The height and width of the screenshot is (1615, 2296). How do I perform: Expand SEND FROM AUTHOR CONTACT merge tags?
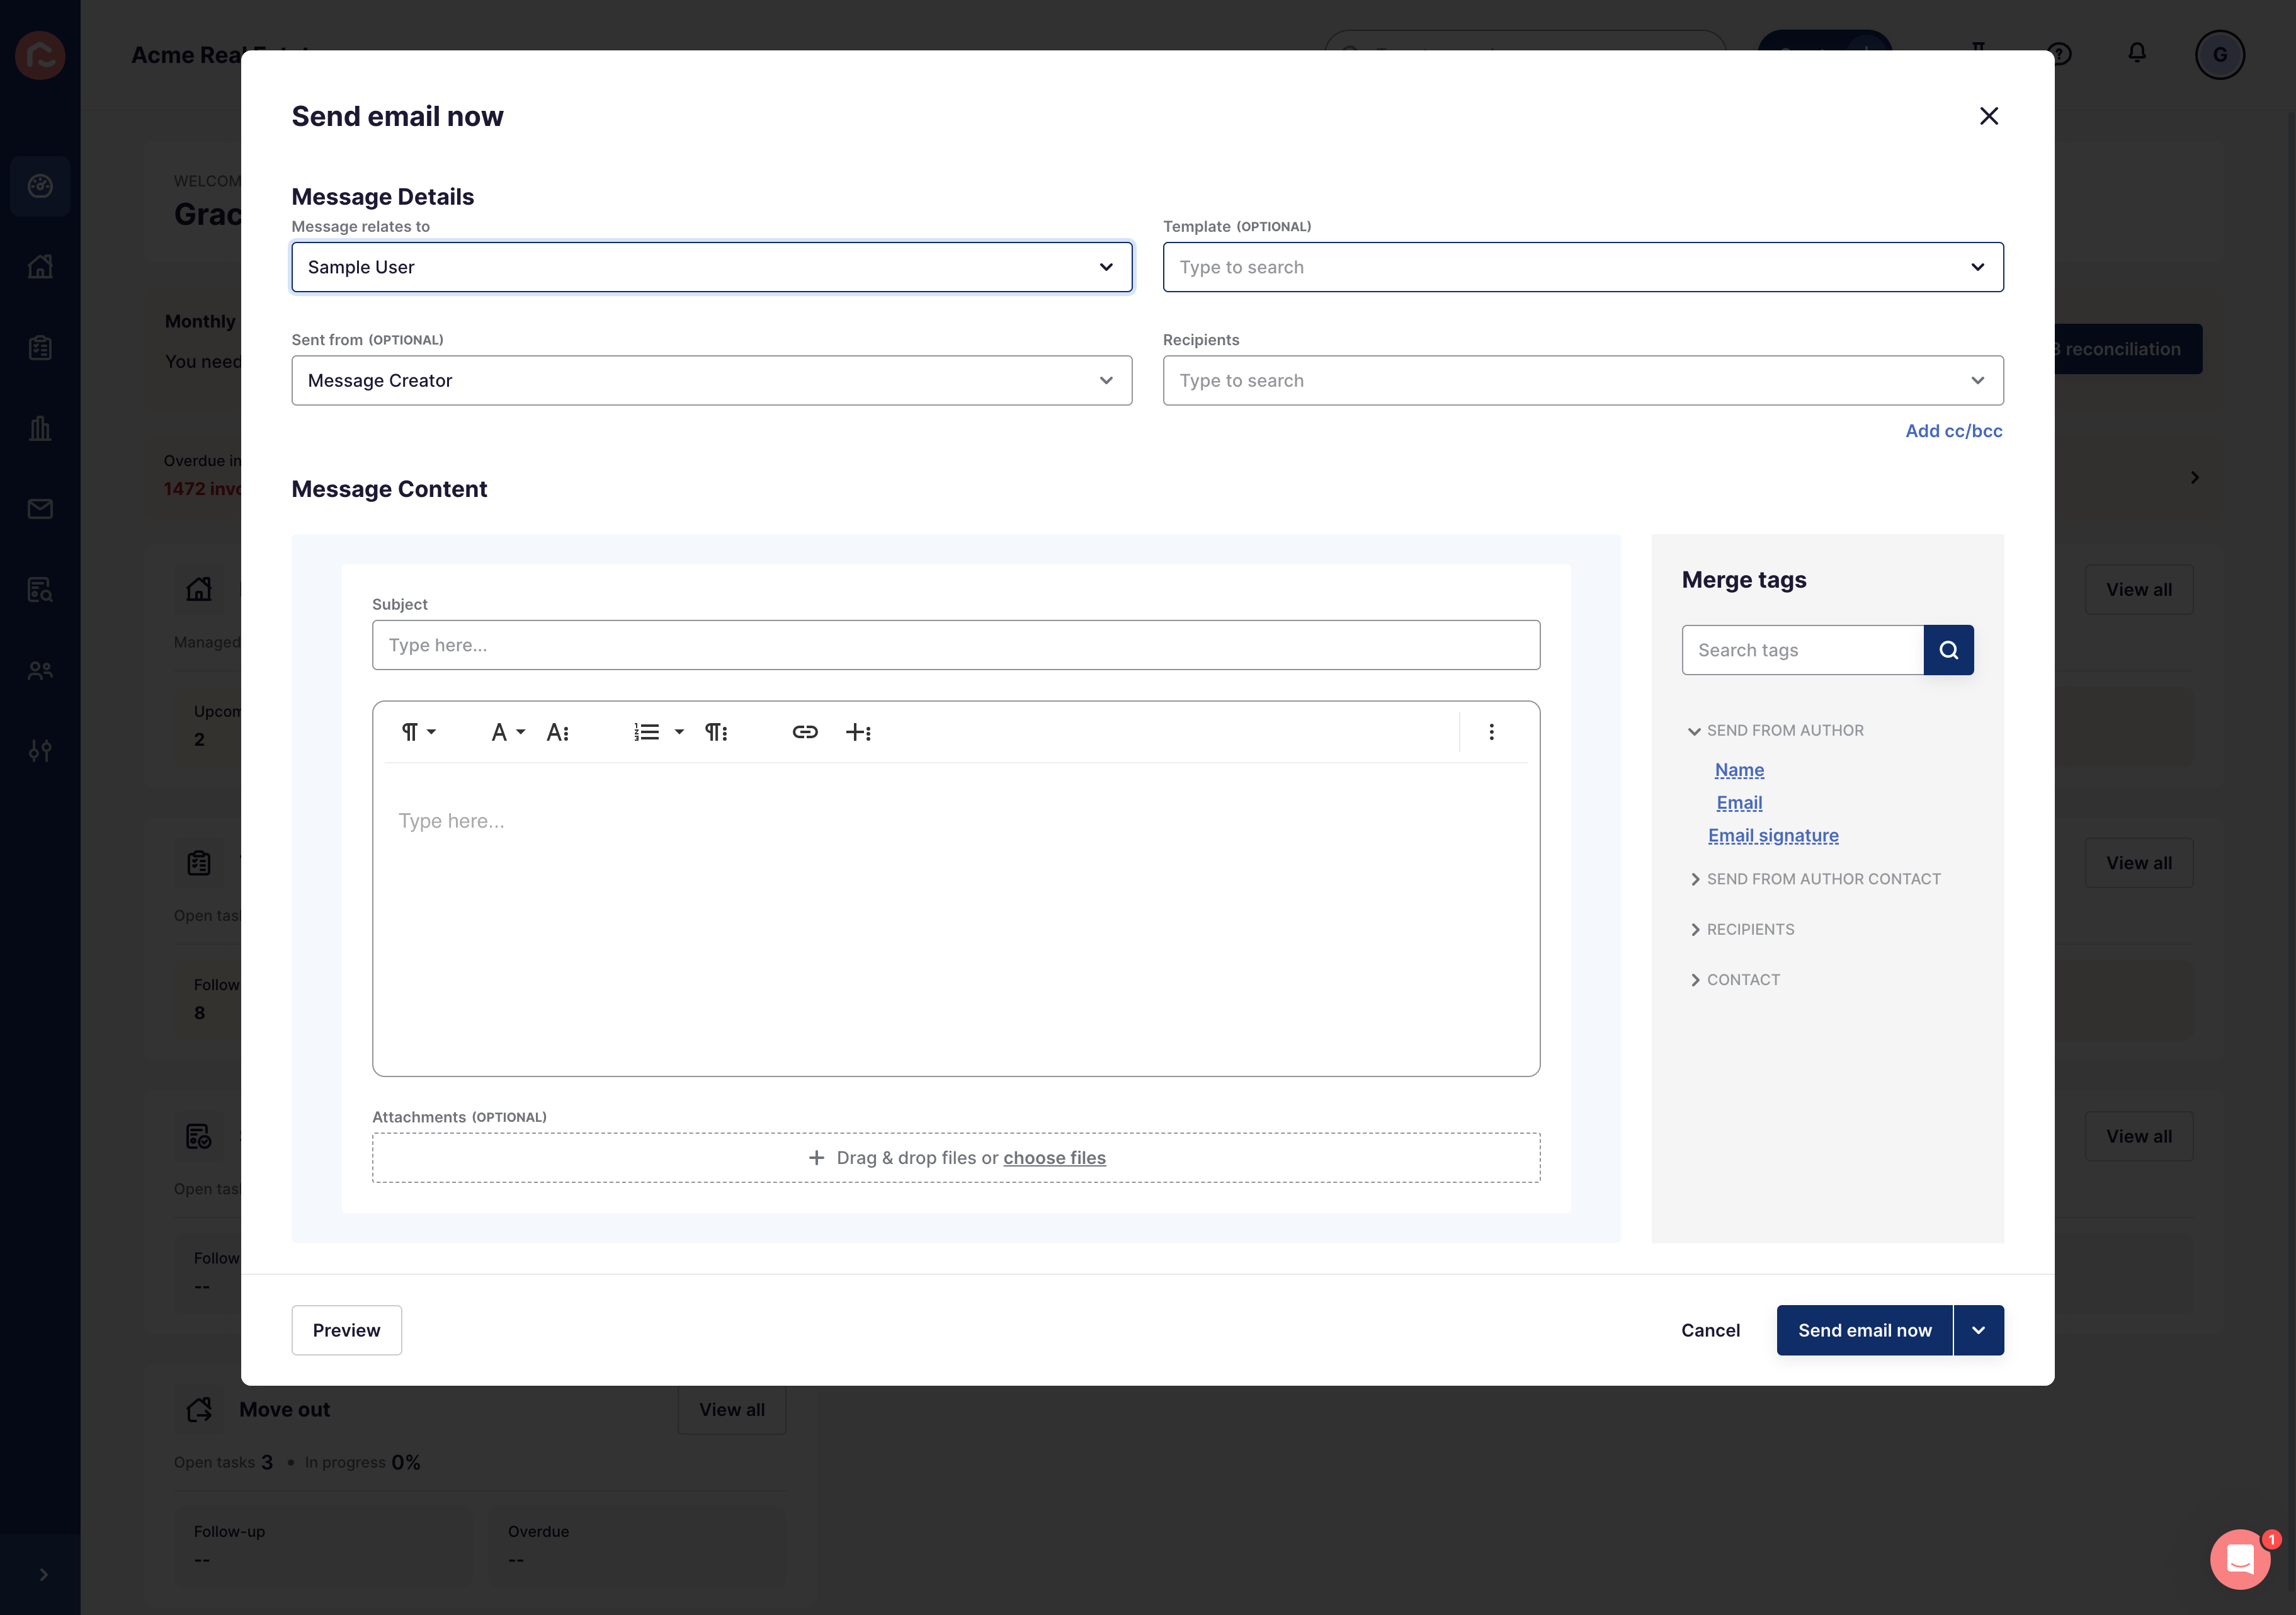(x=1814, y=879)
